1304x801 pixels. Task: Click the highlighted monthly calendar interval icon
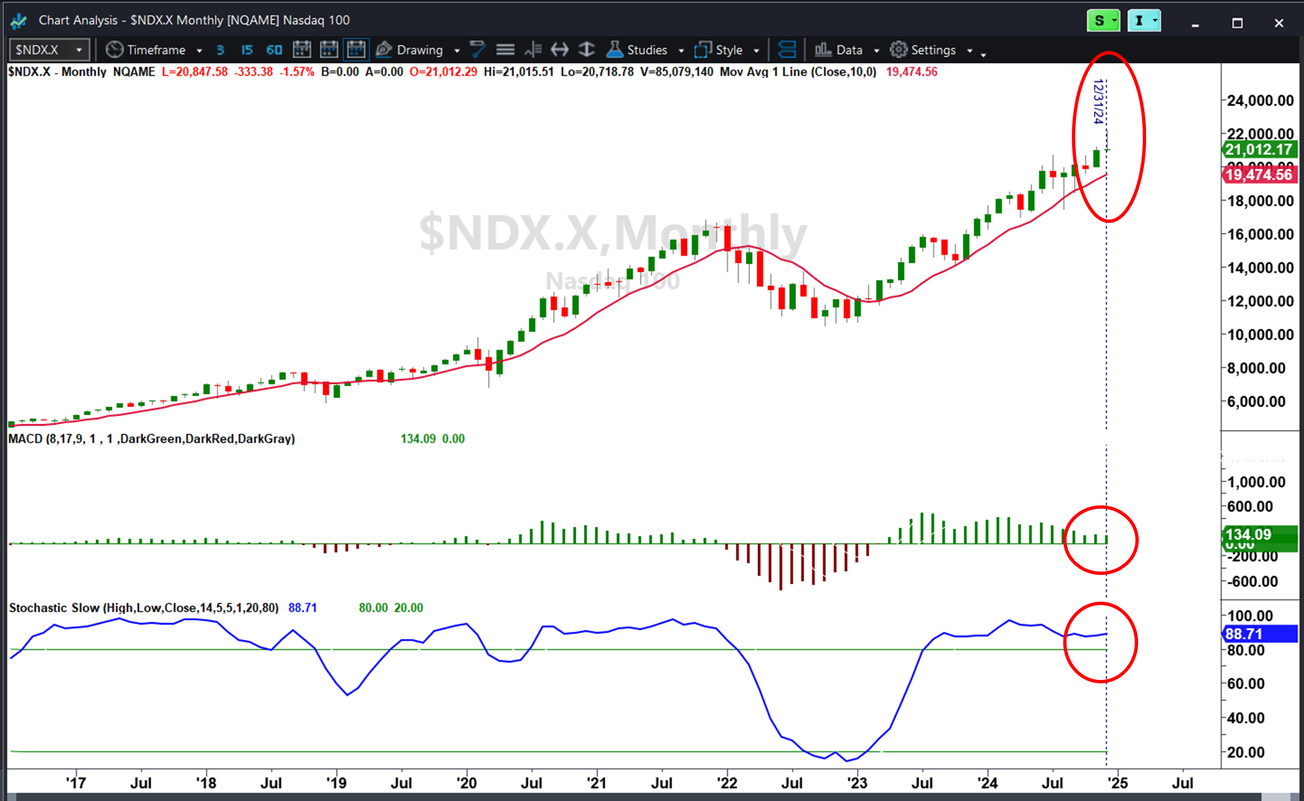pos(356,50)
